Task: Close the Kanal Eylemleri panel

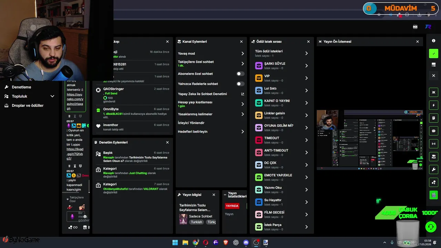Action: coord(241,41)
